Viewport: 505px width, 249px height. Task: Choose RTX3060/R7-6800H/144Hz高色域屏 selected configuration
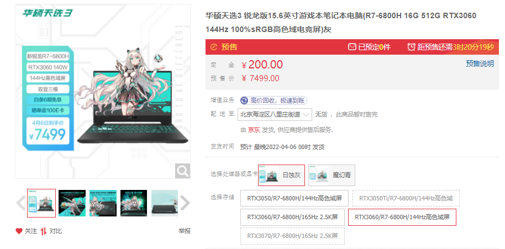402,217
